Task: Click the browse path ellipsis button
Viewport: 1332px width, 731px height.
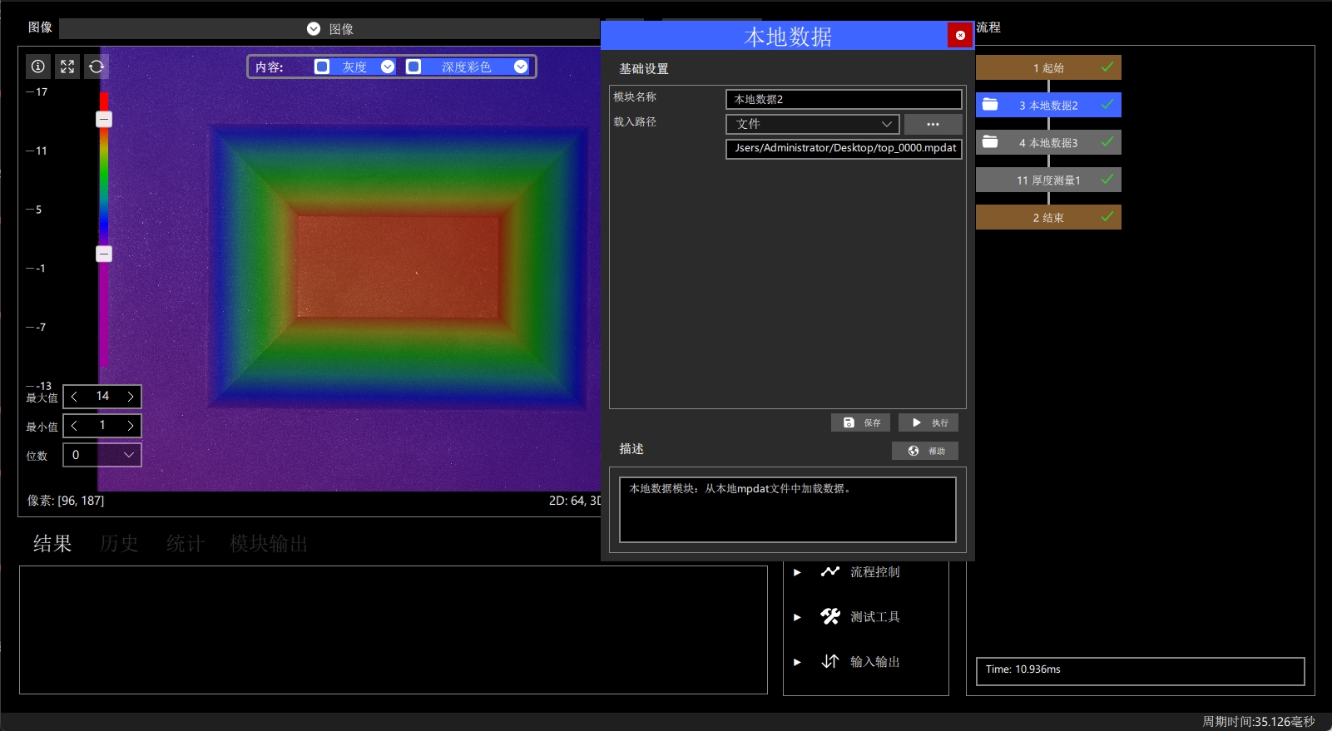Action: point(933,124)
